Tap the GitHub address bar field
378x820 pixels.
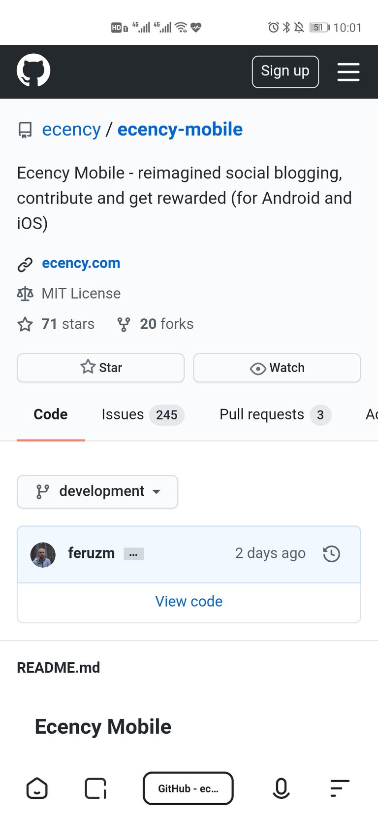coord(188,788)
